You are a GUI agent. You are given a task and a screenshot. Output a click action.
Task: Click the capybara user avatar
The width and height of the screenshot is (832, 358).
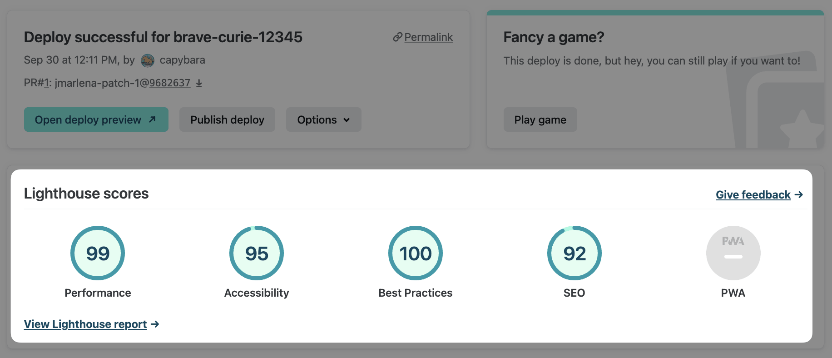point(148,60)
